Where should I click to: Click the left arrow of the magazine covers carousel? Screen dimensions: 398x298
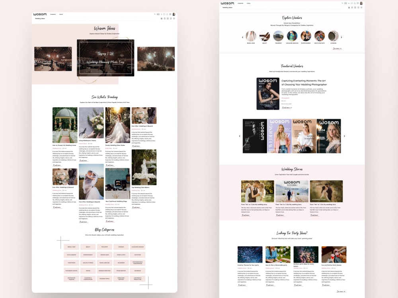(x=240, y=136)
